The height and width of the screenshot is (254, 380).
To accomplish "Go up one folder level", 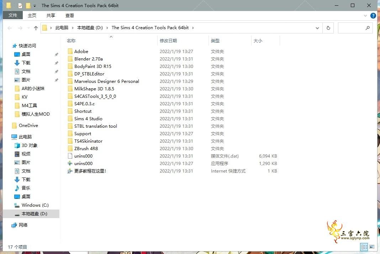I will coord(36,28).
